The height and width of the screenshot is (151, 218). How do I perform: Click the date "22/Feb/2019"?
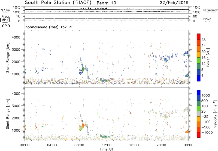(x=174, y=3)
